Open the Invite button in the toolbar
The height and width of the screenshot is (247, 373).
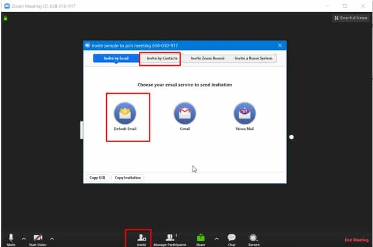click(142, 240)
